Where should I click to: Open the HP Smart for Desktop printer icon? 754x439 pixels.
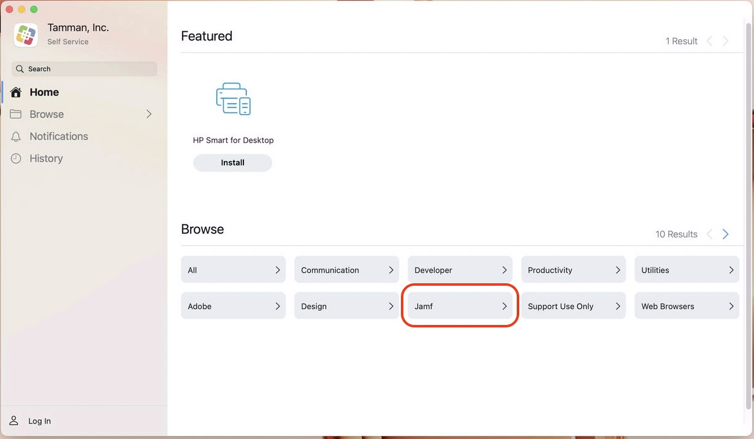tap(233, 99)
